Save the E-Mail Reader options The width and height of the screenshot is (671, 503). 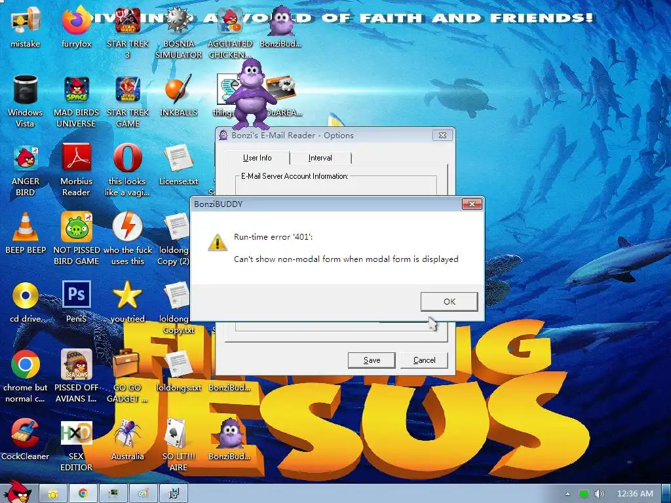tap(372, 360)
